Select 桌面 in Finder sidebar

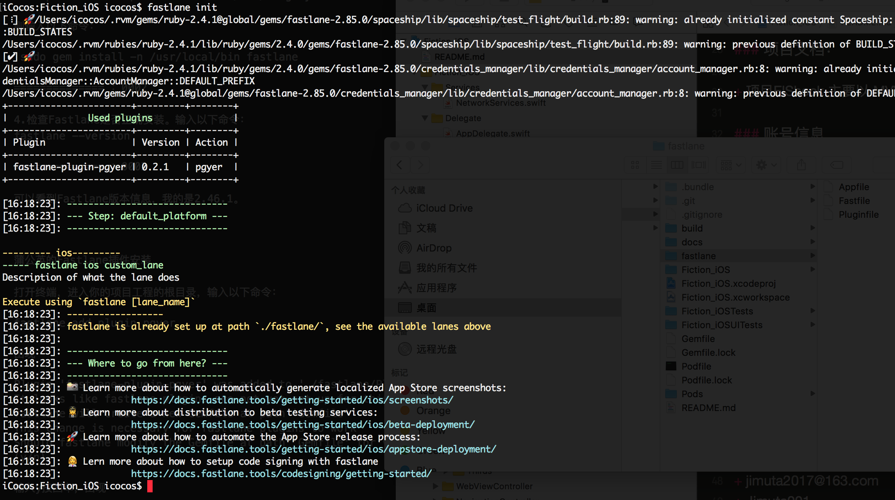click(x=426, y=308)
